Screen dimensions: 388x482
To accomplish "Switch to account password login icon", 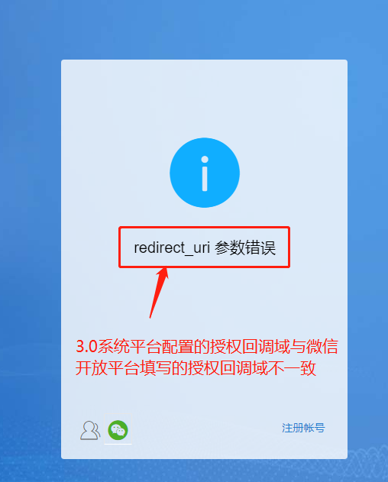I will pos(90,430).
